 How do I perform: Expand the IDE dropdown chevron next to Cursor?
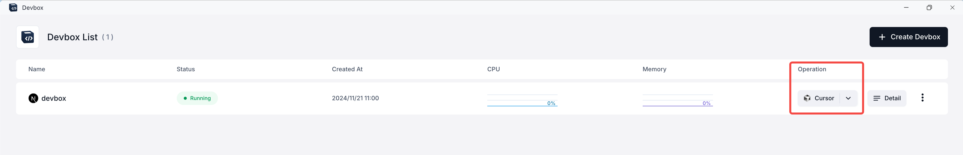[848, 98]
